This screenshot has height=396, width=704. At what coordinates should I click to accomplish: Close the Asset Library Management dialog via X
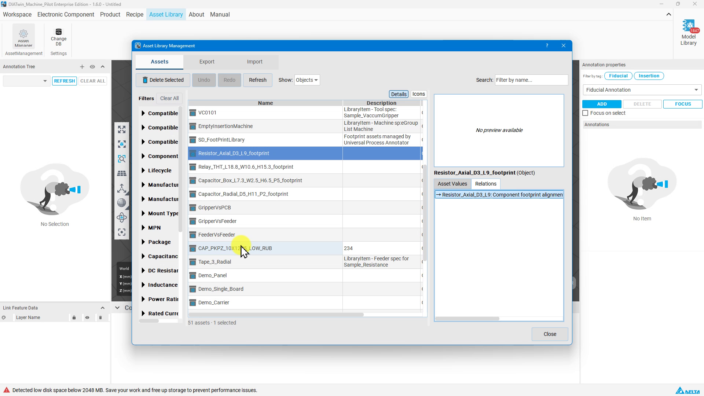pos(564,46)
